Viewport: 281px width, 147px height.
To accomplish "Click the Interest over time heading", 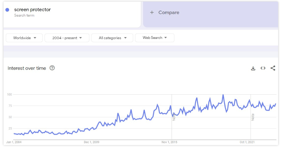I will (x=27, y=68).
